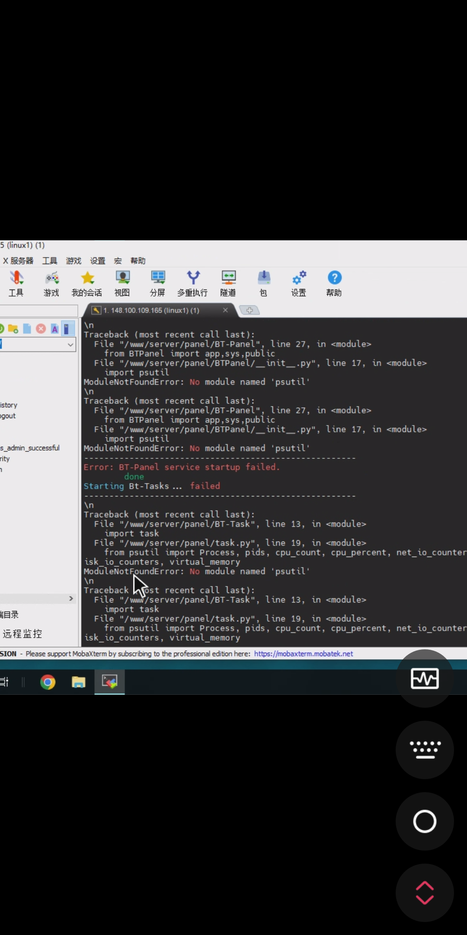Tap the circle home overlay button

tap(425, 821)
